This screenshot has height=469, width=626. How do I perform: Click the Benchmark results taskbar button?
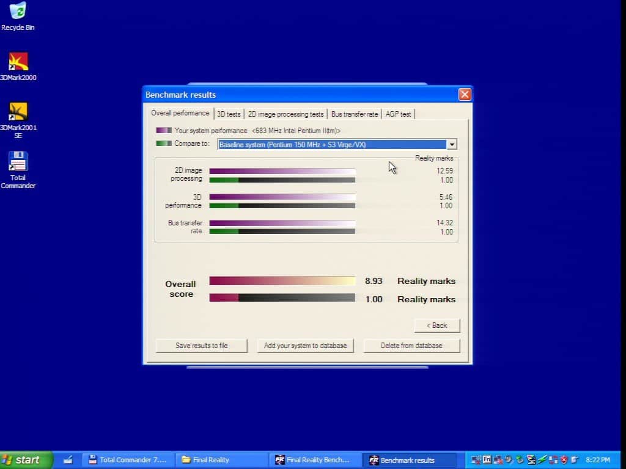[409, 460]
